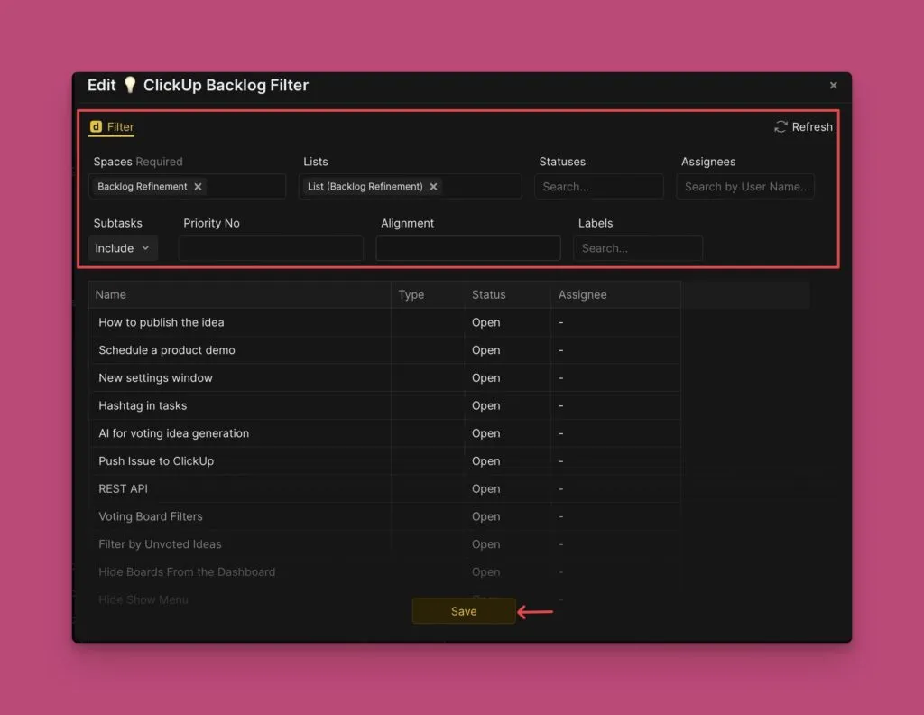924x715 pixels.
Task: Select the "How to publish the idea" row
Action: point(162,322)
